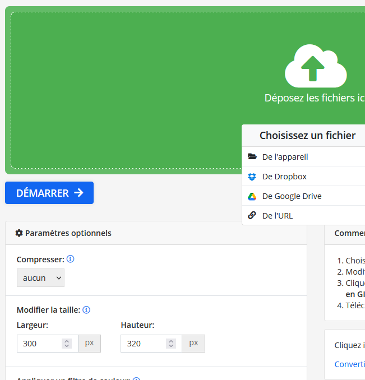Click the px unit beside Hauteur
Viewport: 365px width, 380px height.
(193, 344)
